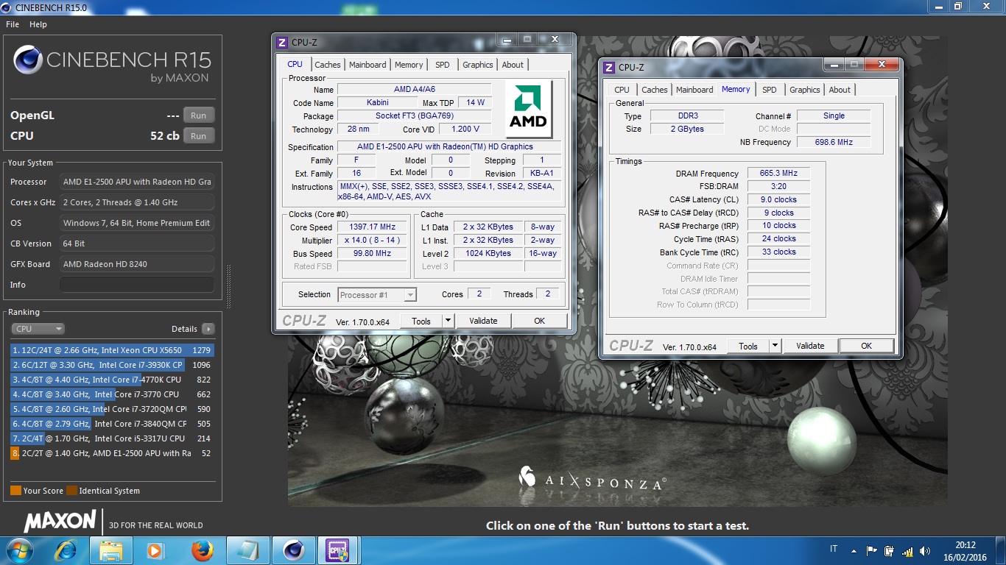The height and width of the screenshot is (565, 1006).
Task: Select ranking row Core i7-4770K
Action: 111,380
